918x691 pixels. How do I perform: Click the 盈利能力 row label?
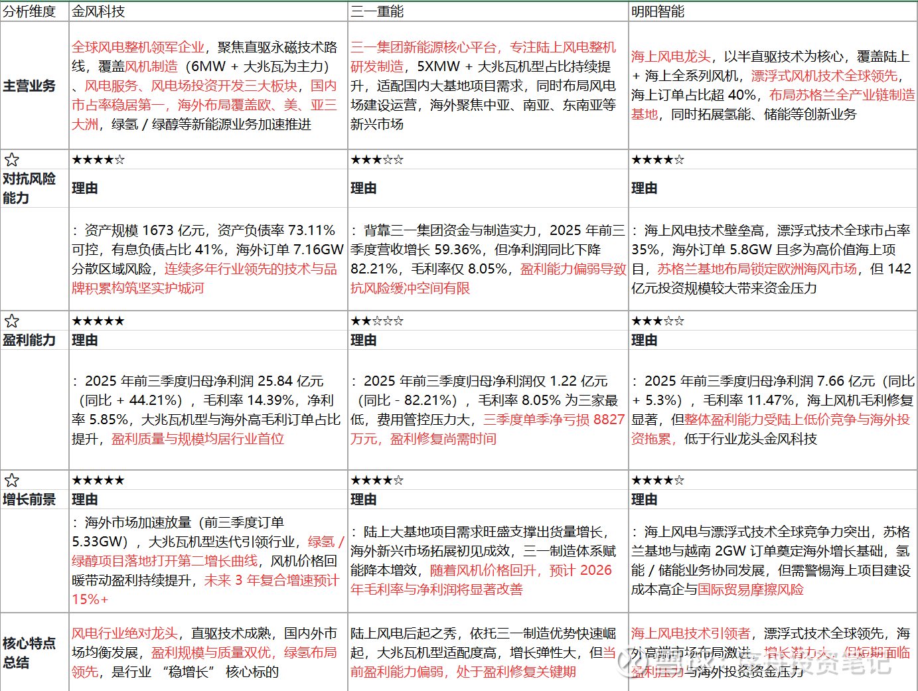[x=29, y=341]
